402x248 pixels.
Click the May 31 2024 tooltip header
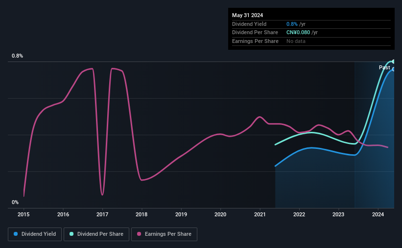point(247,15)
